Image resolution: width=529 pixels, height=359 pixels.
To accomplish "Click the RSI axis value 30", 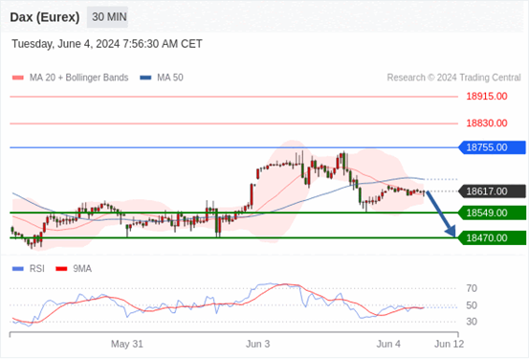I will [x=472, y=322].
